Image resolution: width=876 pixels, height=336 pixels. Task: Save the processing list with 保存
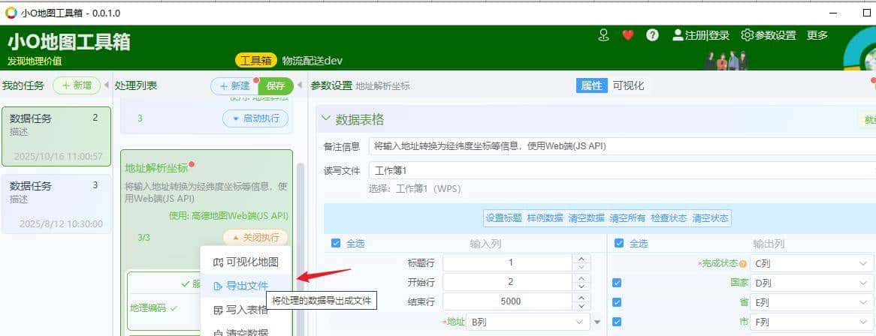(276, 86)
